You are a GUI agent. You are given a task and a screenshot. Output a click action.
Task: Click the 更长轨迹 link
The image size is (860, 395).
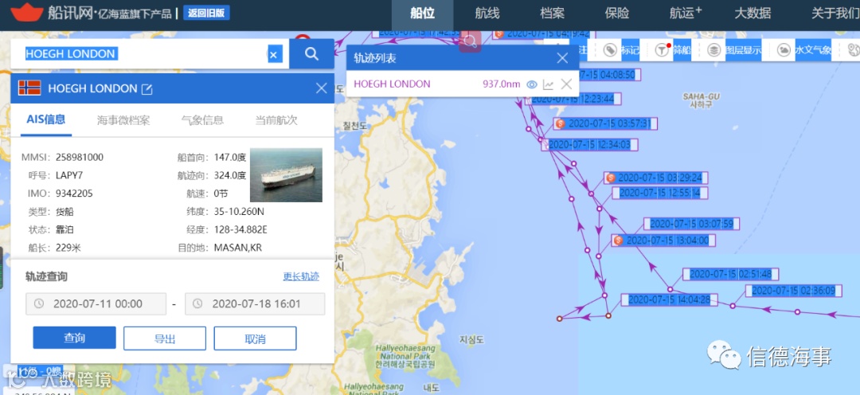point(301,276)
